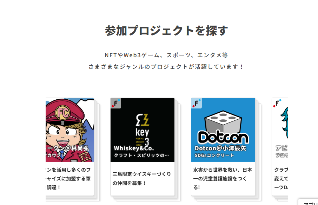This screenshot has height=205, width=318.
Task: Click the FC emblem on the cartoon character's cap
Action: [x=63, y=112]
